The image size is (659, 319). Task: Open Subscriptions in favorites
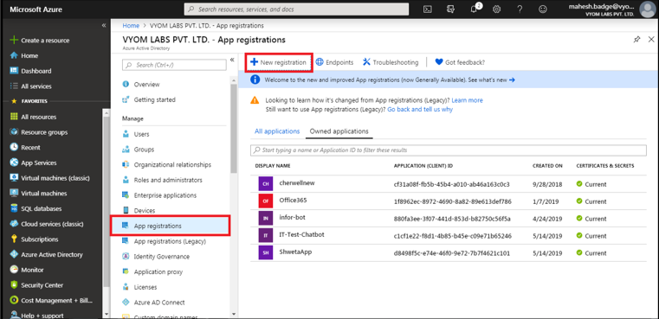pyautogui.click(x=34, y=239)
